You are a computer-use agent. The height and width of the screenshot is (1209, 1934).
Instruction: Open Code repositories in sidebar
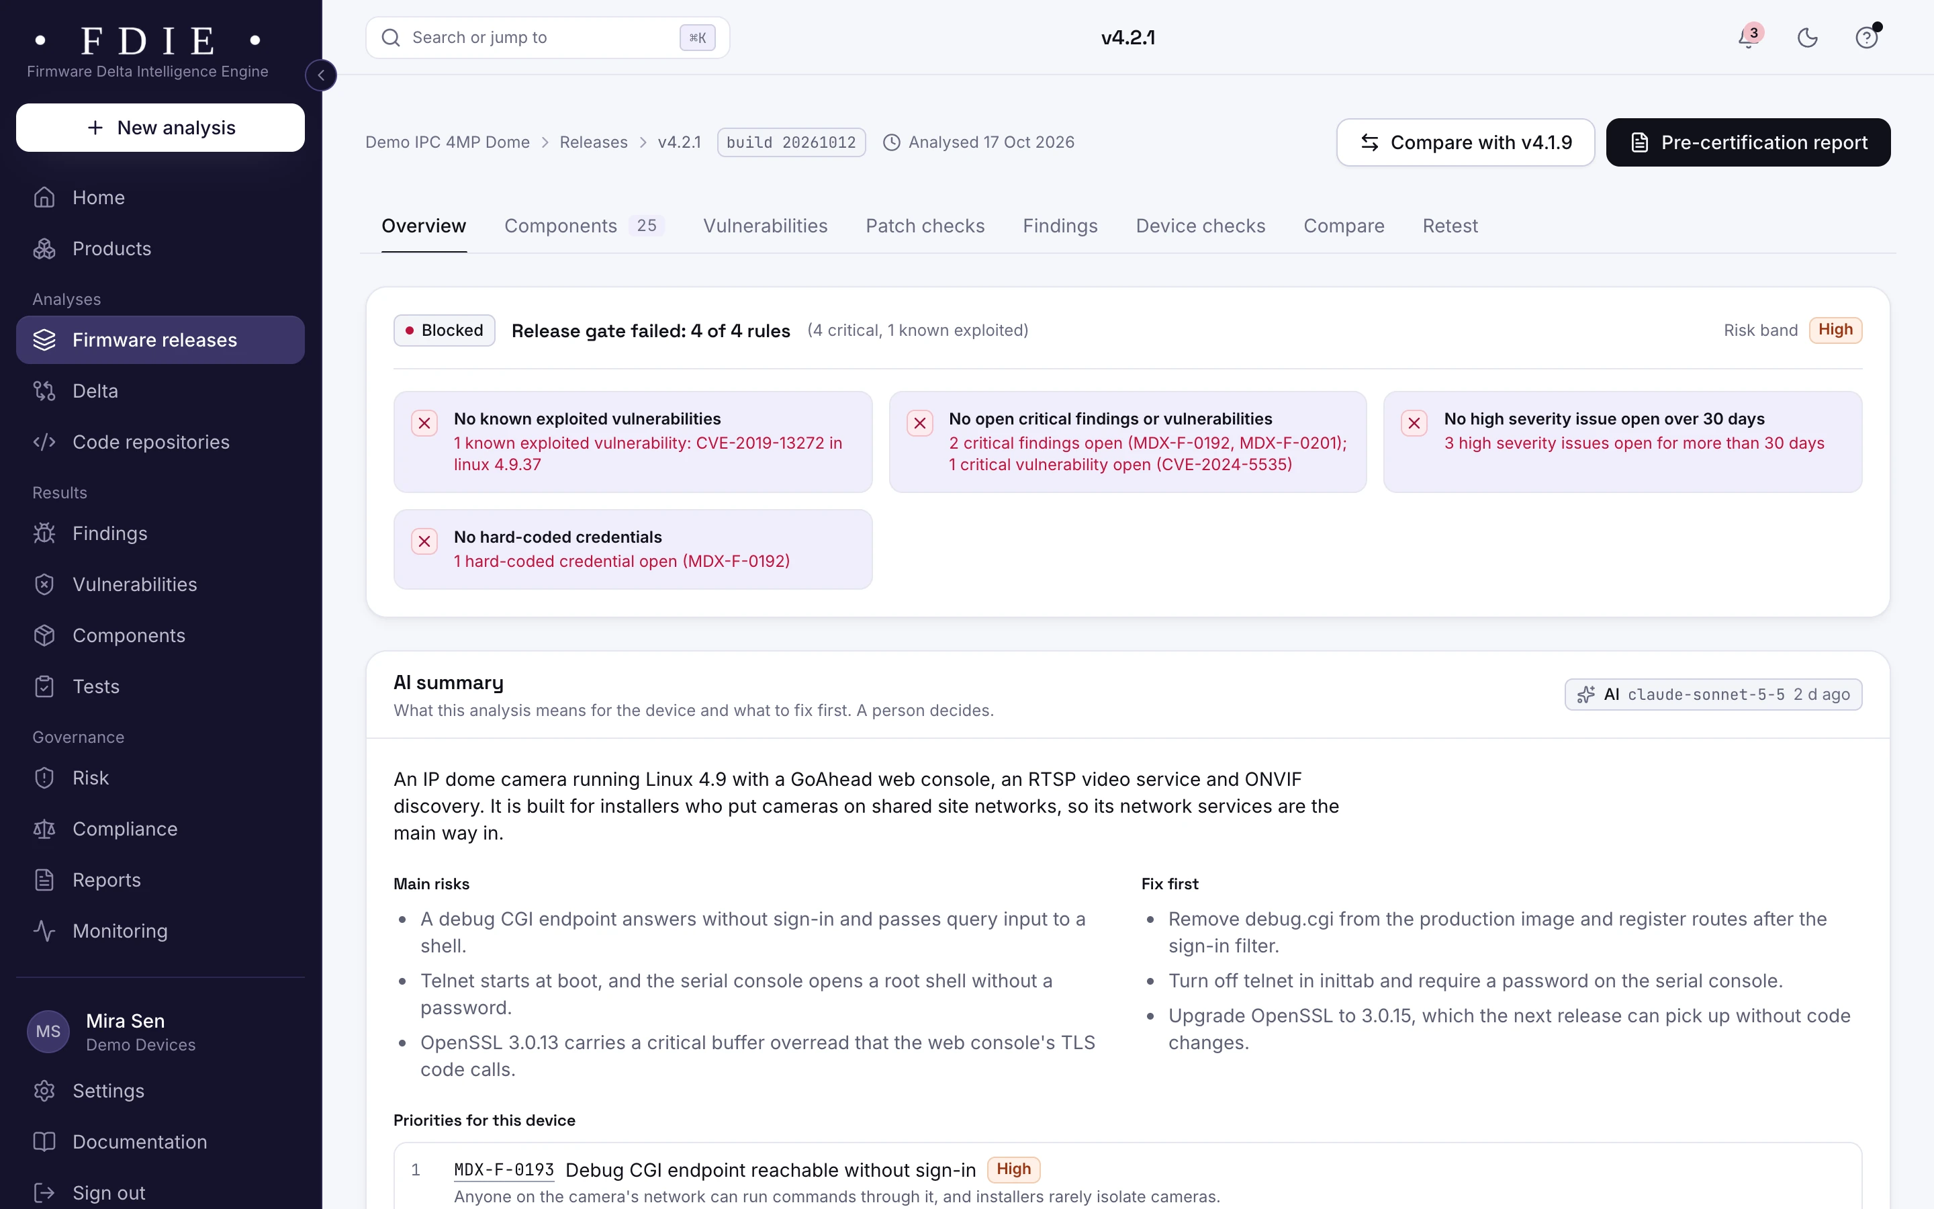click(x=160, y=442)
